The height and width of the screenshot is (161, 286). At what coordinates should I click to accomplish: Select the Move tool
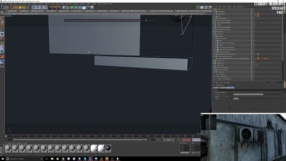16,8
